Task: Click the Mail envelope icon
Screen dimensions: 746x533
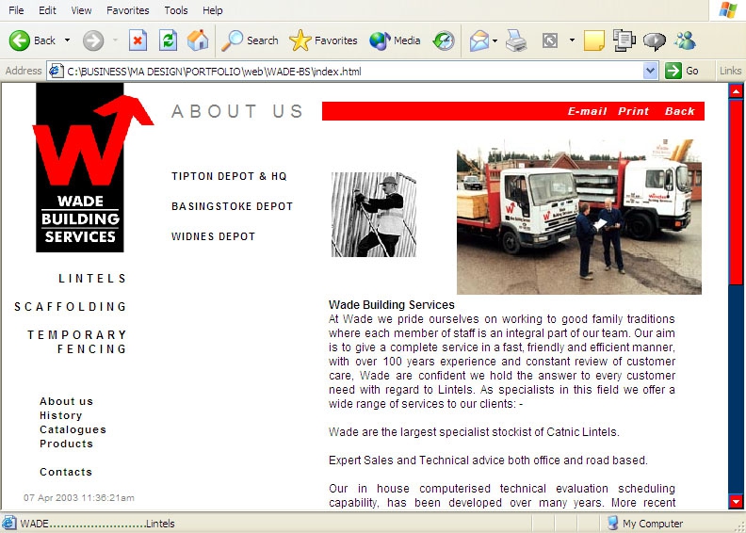Action: pyautogui.click(x=479, y=40)
